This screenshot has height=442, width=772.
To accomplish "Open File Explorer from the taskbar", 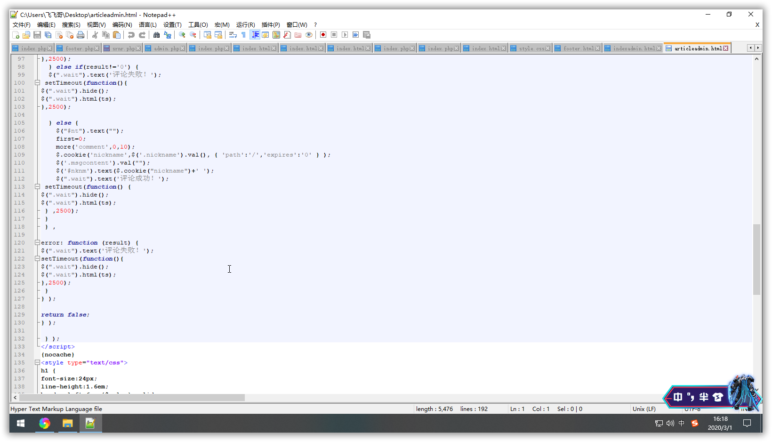I will tap(67, 423).
